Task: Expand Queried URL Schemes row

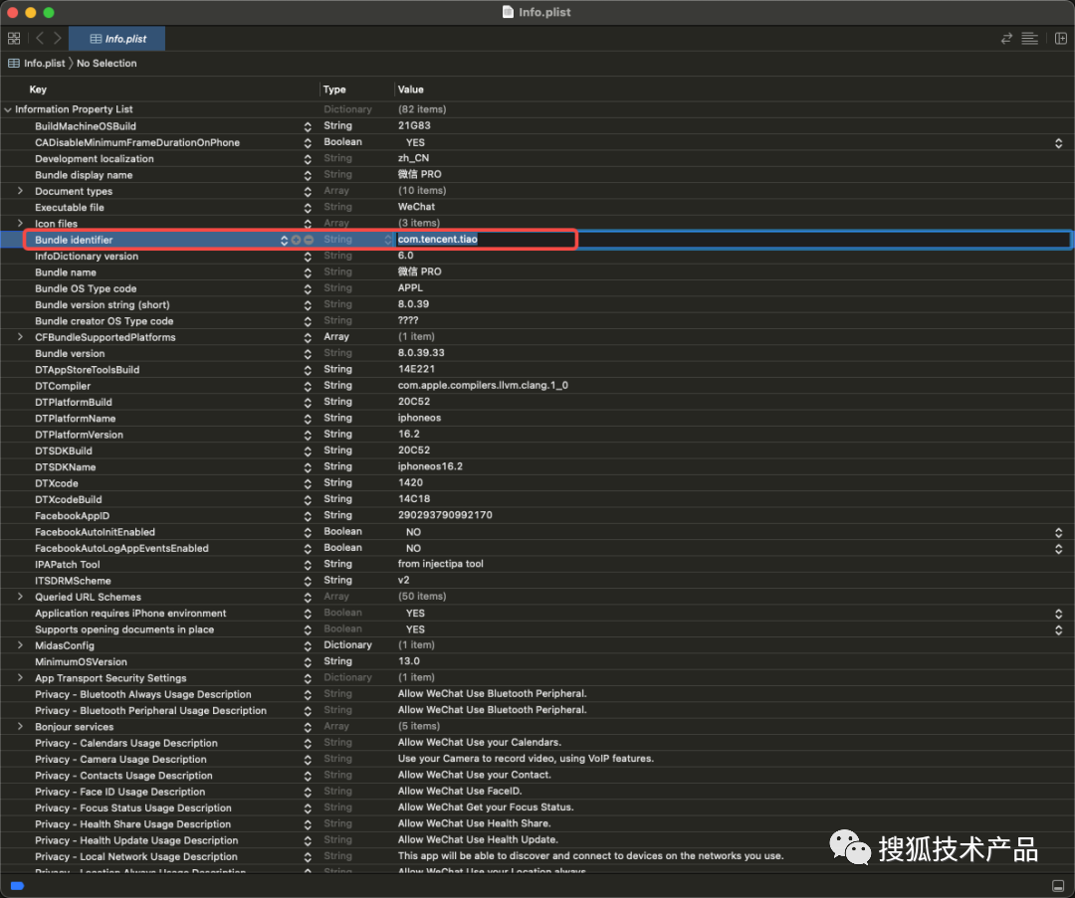Action: coord(20,597)
